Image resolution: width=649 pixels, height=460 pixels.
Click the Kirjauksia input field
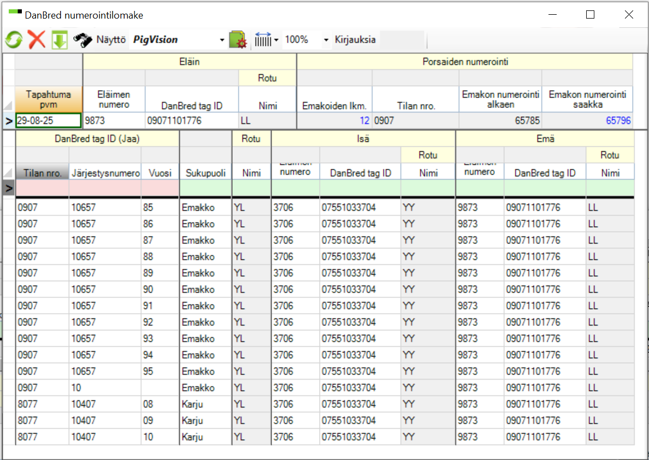pos(402,40)
